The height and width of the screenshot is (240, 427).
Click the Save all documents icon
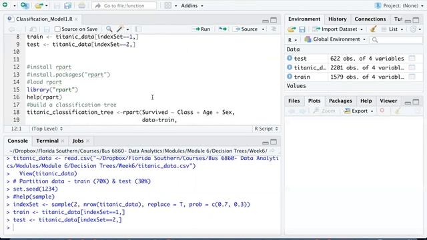[x=67, y=5]
